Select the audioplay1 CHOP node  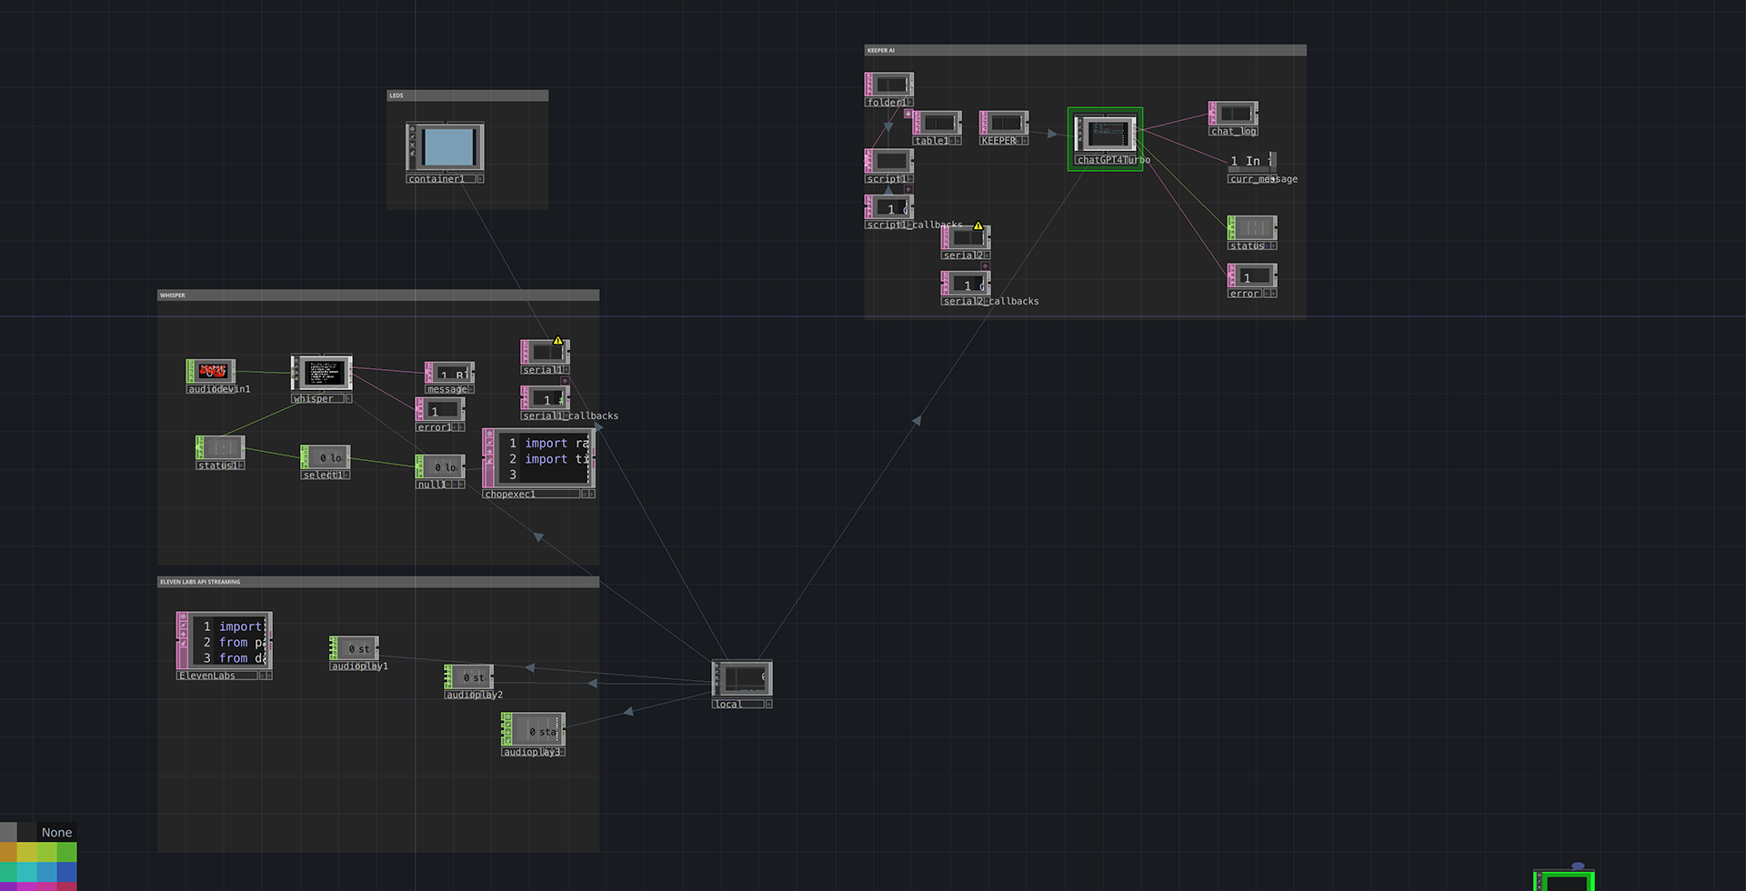tap(354, 647)
